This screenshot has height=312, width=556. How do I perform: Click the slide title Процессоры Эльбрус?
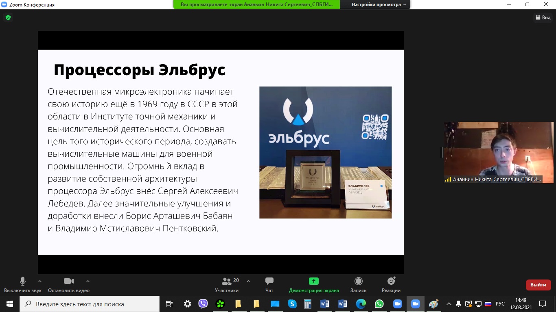[140, 70]
